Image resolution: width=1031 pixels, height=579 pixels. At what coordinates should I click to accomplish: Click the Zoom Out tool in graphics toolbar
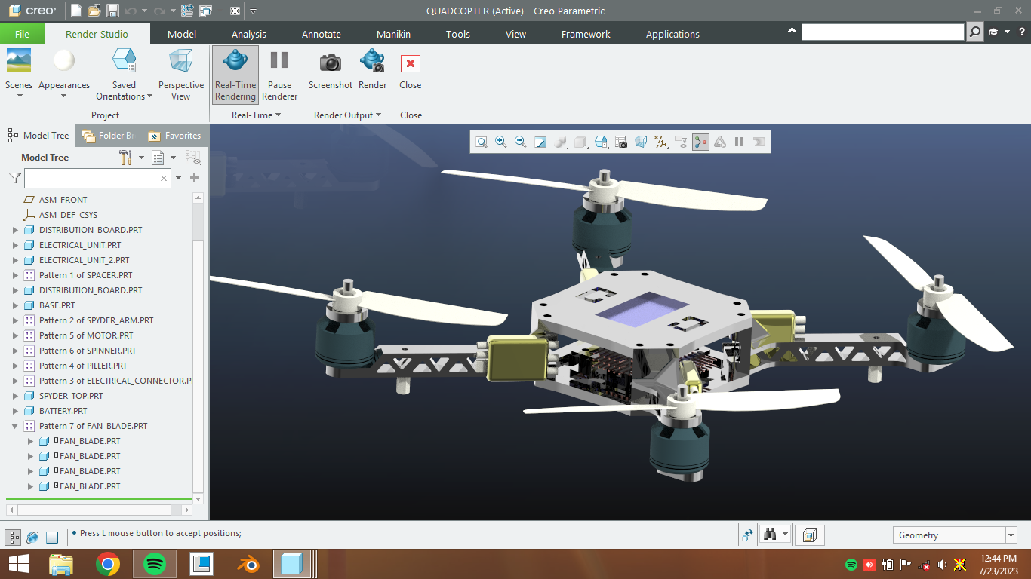click(520, 142)
